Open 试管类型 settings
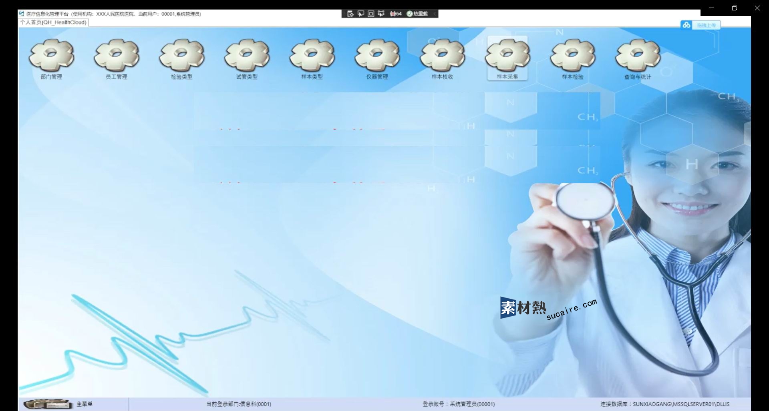 pos(247,59)
